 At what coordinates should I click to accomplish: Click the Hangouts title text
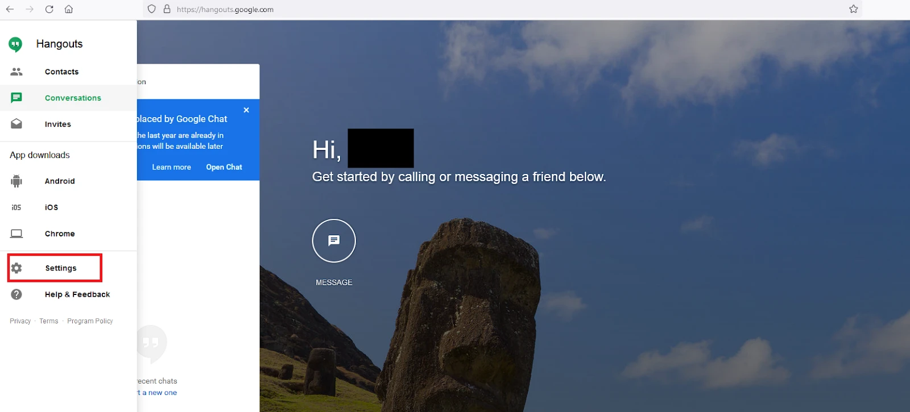click(59, 44)
